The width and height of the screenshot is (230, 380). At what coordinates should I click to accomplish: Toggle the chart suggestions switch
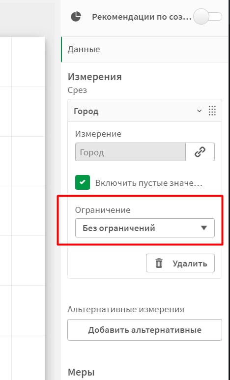click(208, 17)
